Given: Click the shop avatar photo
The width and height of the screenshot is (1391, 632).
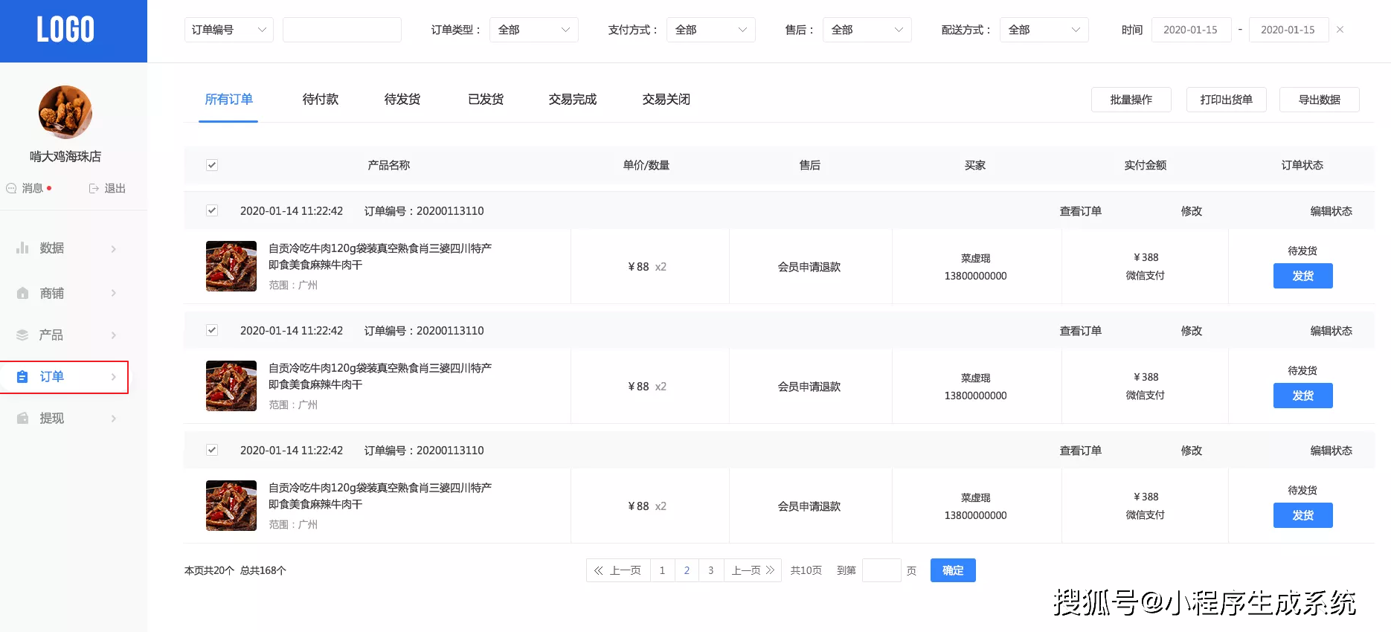Looking at the screenshot, I should click(x=65, y=112).
